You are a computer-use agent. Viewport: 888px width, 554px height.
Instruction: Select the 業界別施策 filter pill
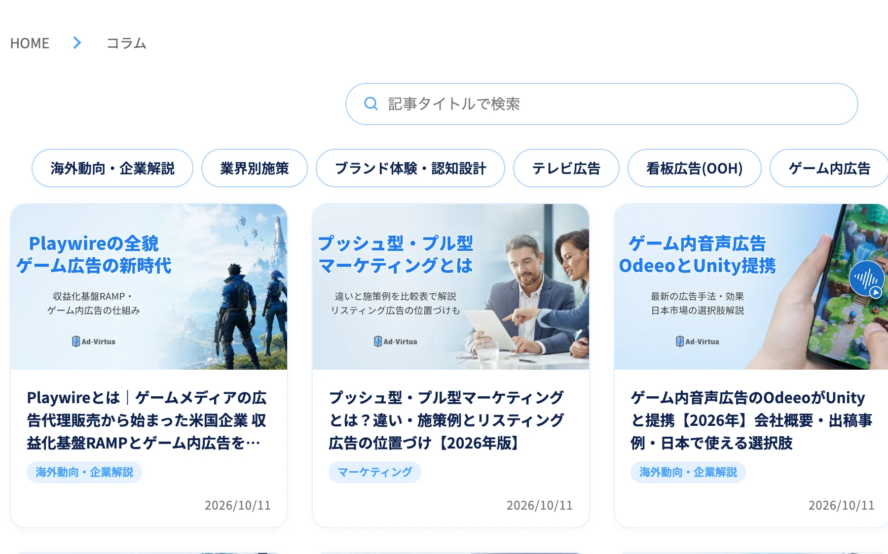tap(255, 168)
